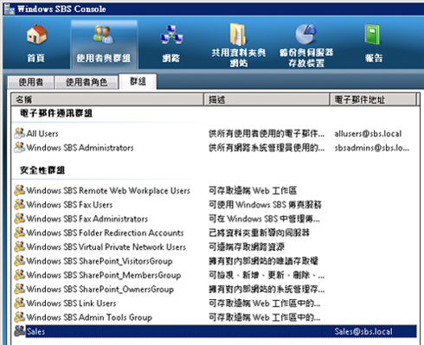Click the icon beside SharePoint_OwnersGroup
424x345 pixels.
click(20, 289)
